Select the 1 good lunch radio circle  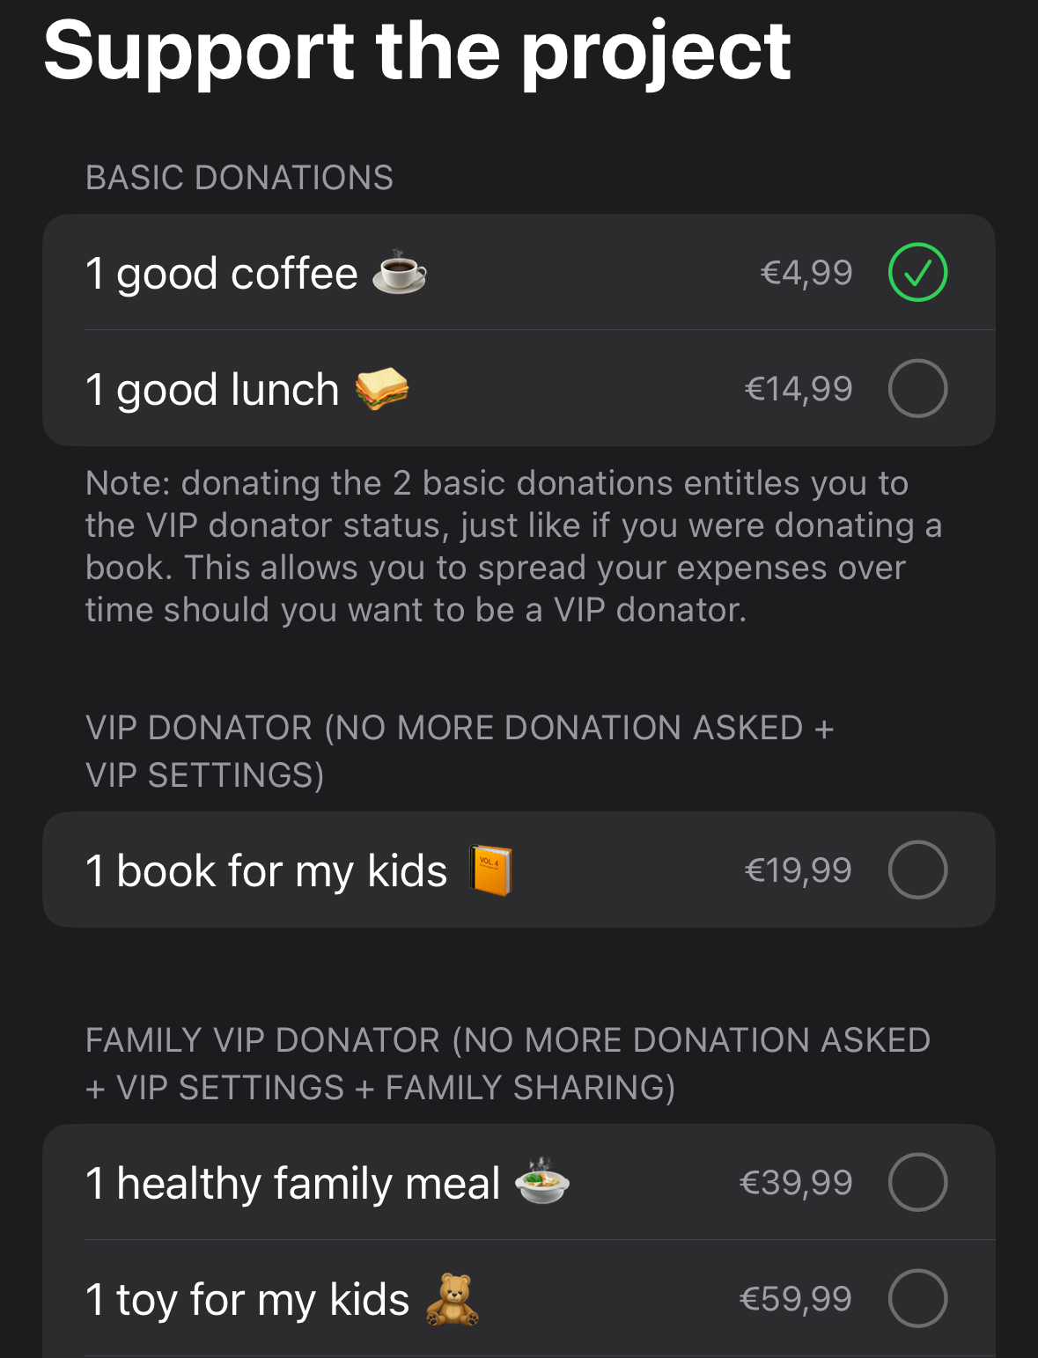pos(917,388)
